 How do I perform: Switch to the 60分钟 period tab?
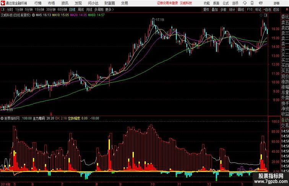click(x=62, y=10)
